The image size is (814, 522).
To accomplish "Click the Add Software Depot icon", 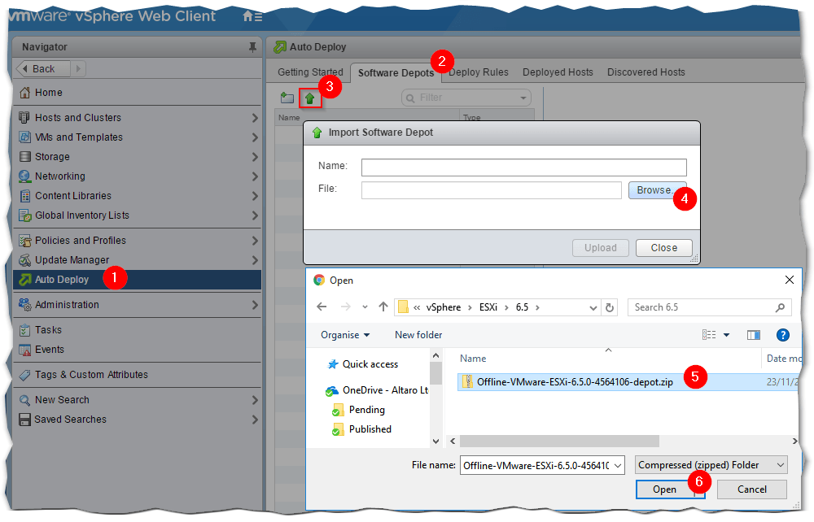I will coord(287,98).
